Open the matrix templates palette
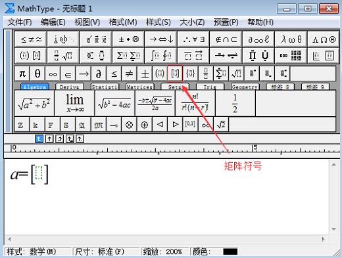Image resolution: width=342 pixels, height=258 pixels. click(291, 56)
